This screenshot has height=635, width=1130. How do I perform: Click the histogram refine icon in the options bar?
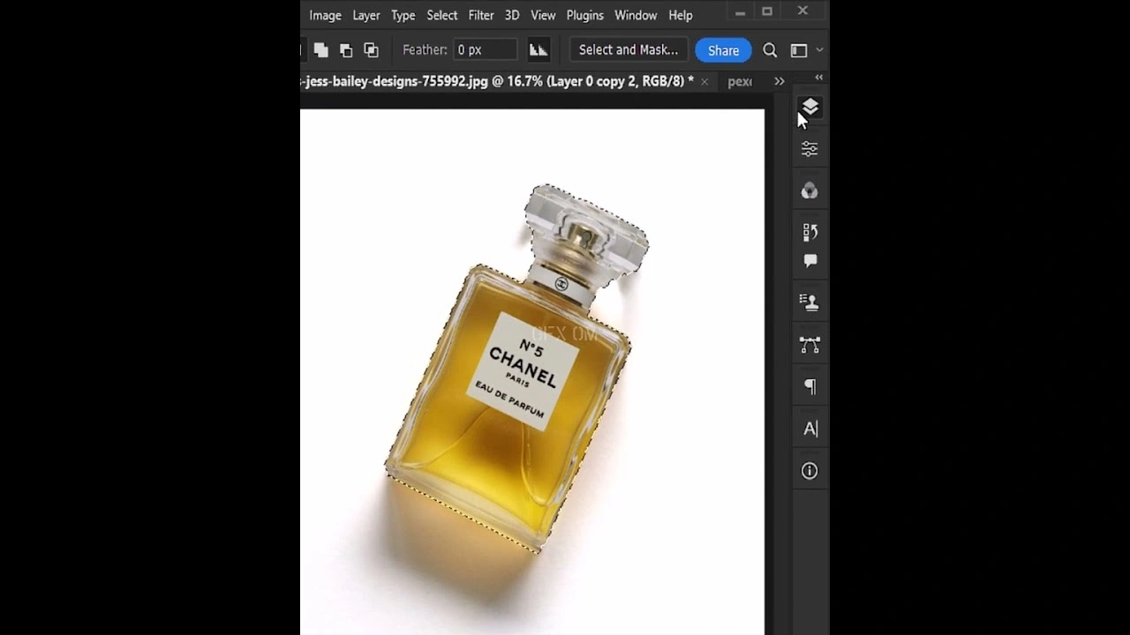point(539,49)
